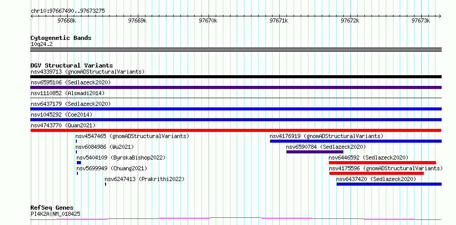Click the nsv1110852 (Alsmadi2014) label
Screen dimensions: 456x225
click(68, 93)
